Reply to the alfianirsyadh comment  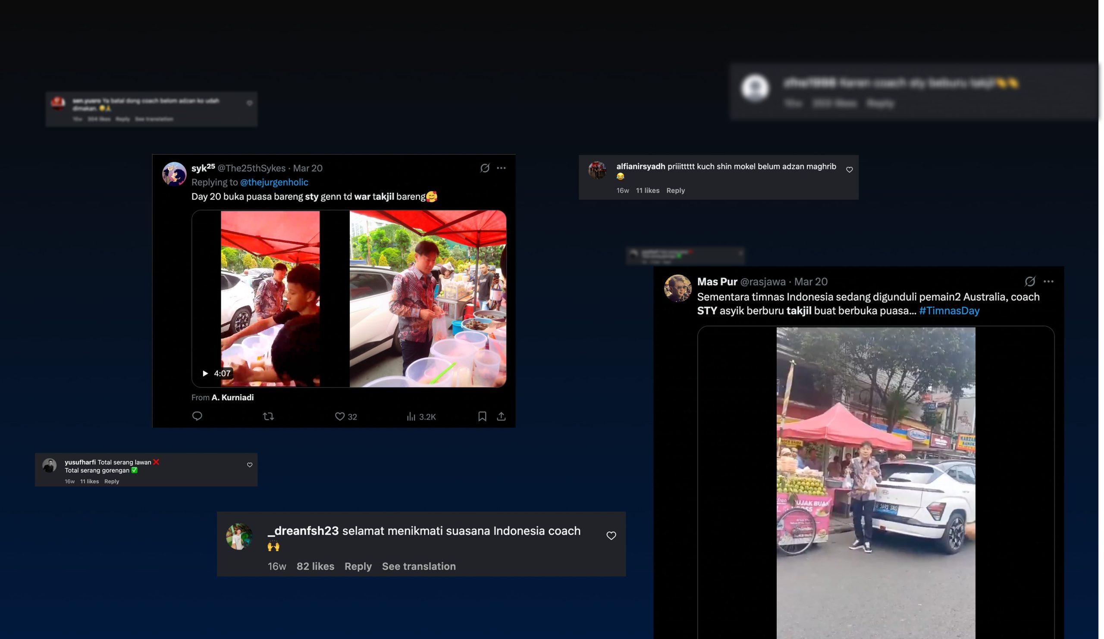click(675, 190)
